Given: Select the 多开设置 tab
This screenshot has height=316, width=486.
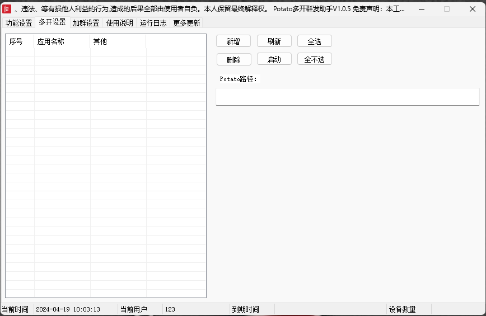Looking at the screenshot, I should 52,22.
